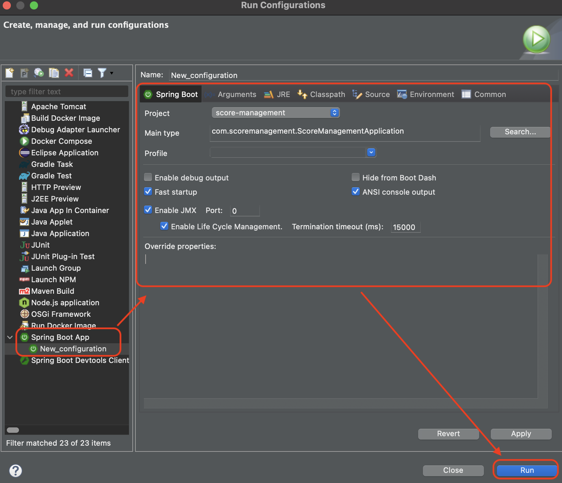The height and width of the screenshot is (483, 562).
Task: Click Search... button for main type
Action: [520, 132]
